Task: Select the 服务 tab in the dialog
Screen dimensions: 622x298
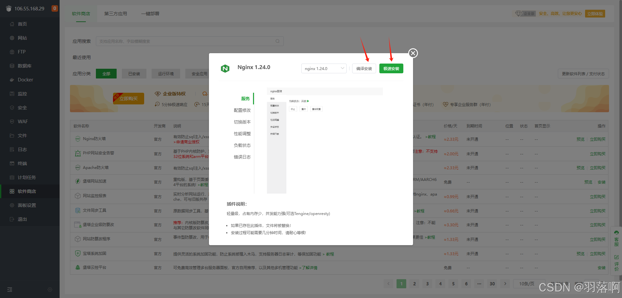Action: tap(245, 99)
